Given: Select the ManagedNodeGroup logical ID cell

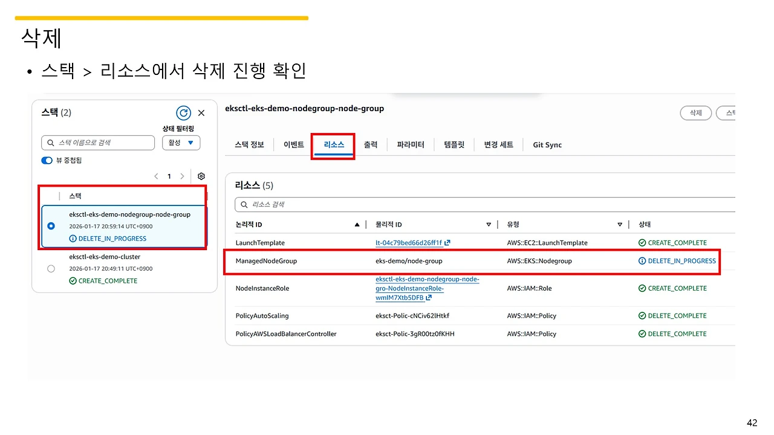Looking at the screenshot, I should pyautogui.click(x=266, y=261).
